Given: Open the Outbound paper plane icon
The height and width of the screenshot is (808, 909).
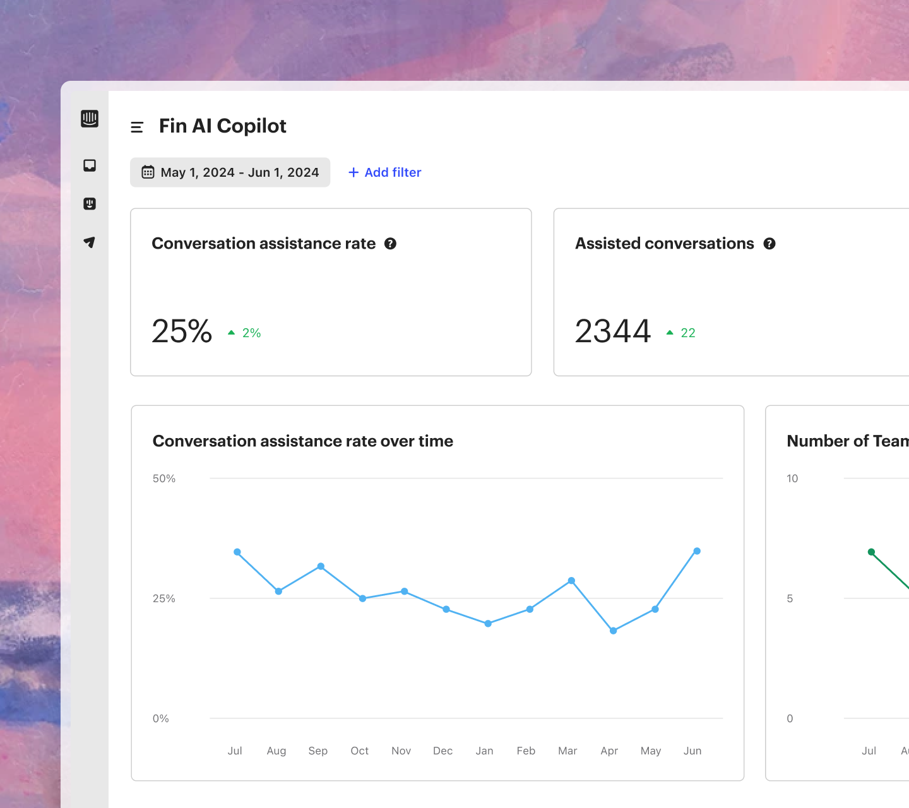Looking at the screenshot, I should (x=90, y=242).
